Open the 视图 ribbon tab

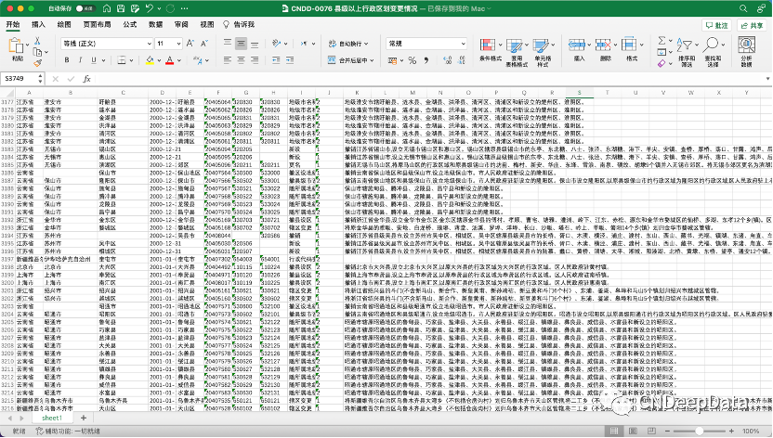[206, 25]
